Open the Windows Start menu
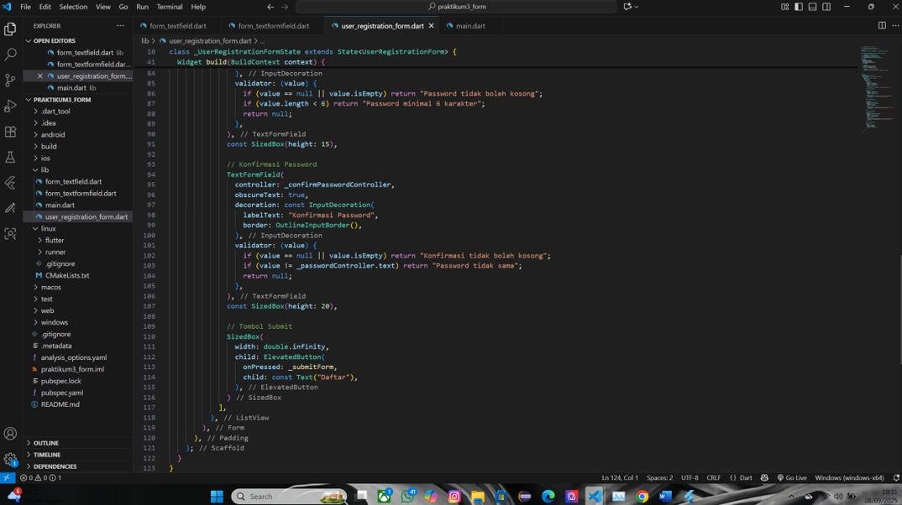902x505 pixels. click(217, 497)
